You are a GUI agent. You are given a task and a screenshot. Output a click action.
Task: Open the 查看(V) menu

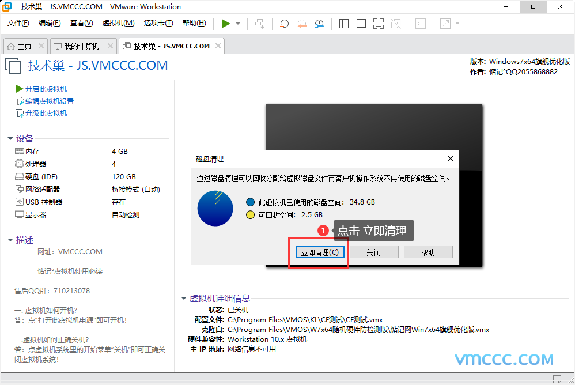[81, 23]
